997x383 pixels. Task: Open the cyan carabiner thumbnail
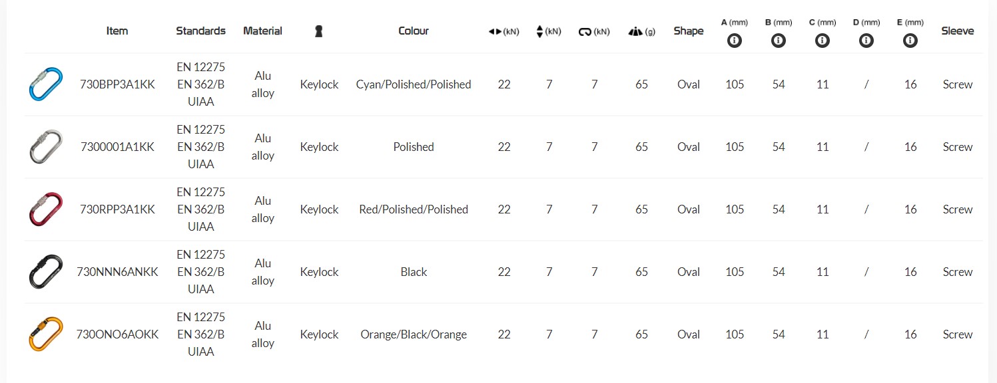click(x=46, y=84)
